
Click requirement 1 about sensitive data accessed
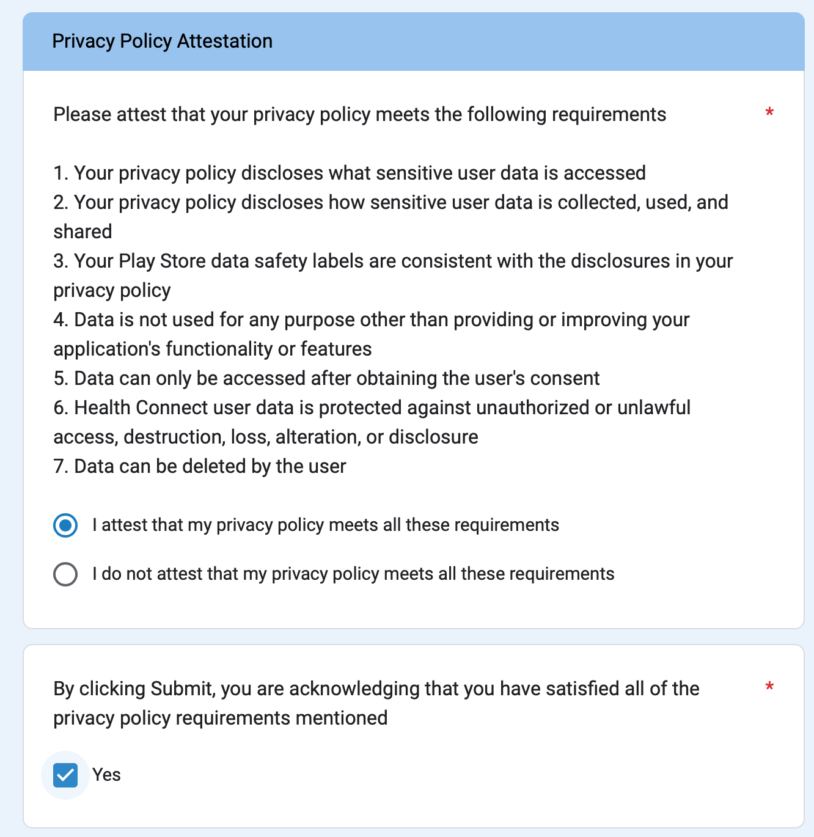[350, 174]
